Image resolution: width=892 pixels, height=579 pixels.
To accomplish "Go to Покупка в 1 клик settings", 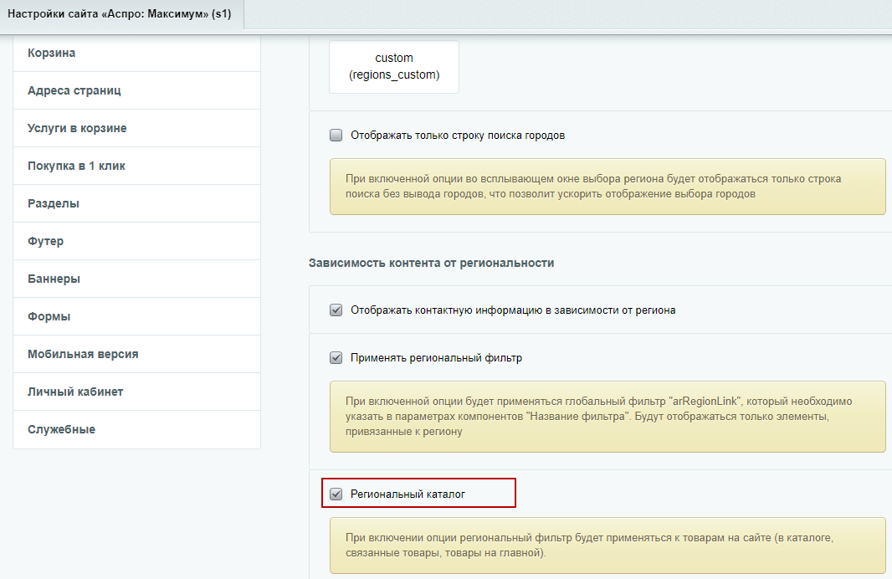I will (136, 166).
